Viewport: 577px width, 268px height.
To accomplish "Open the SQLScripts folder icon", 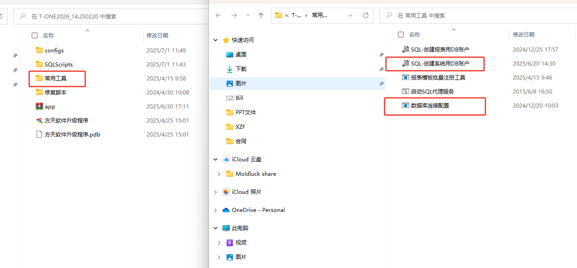I will click(39, 64).
